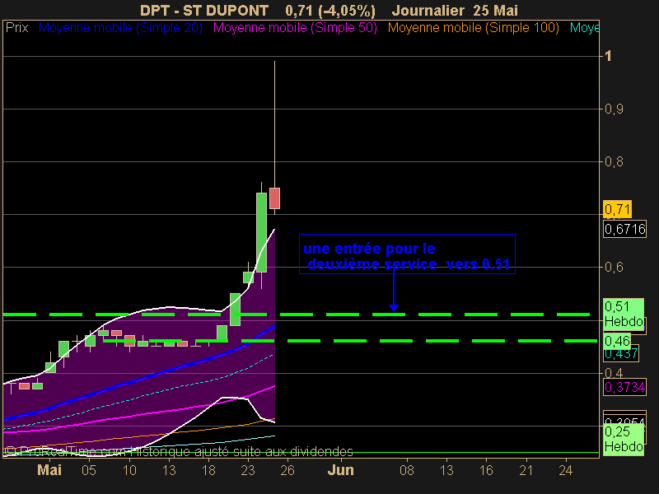Click the 13 date label after 08
This screenshot has height=494, width=659.
click(x=446, y=470)
